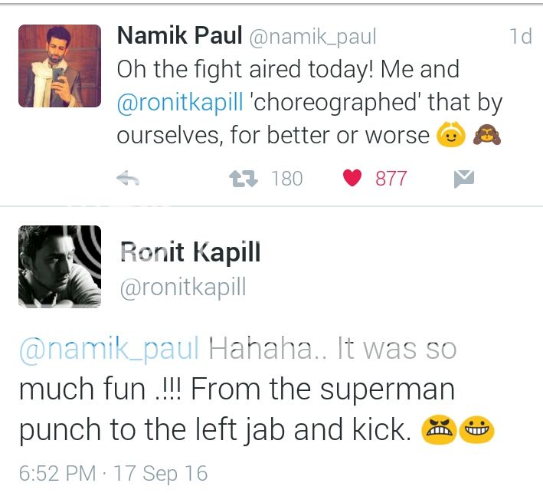The image size is (543, 493).
Task: Click the grinning emoji ending Ronit's reply
Action: tap(477, 431)
